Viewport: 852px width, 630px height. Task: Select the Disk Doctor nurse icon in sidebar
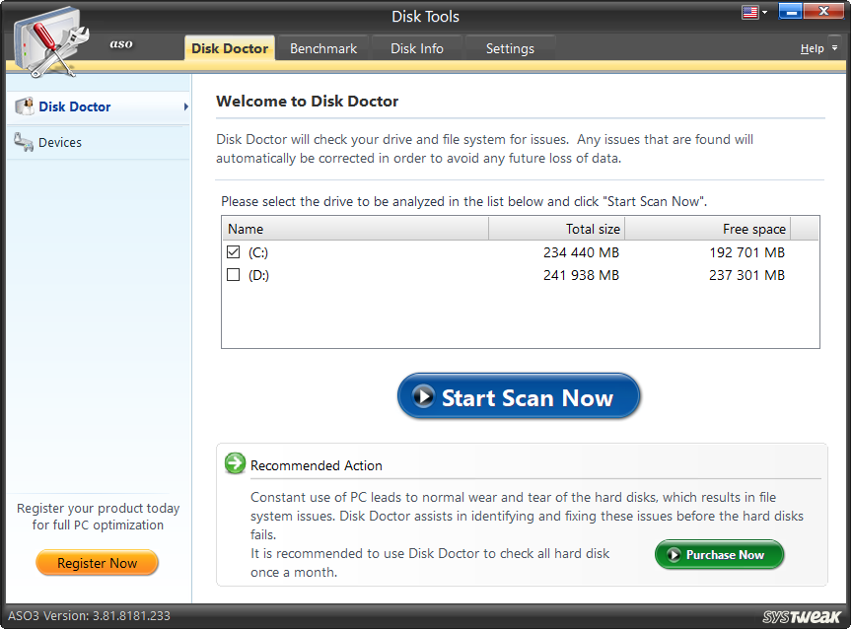point(24,106)
